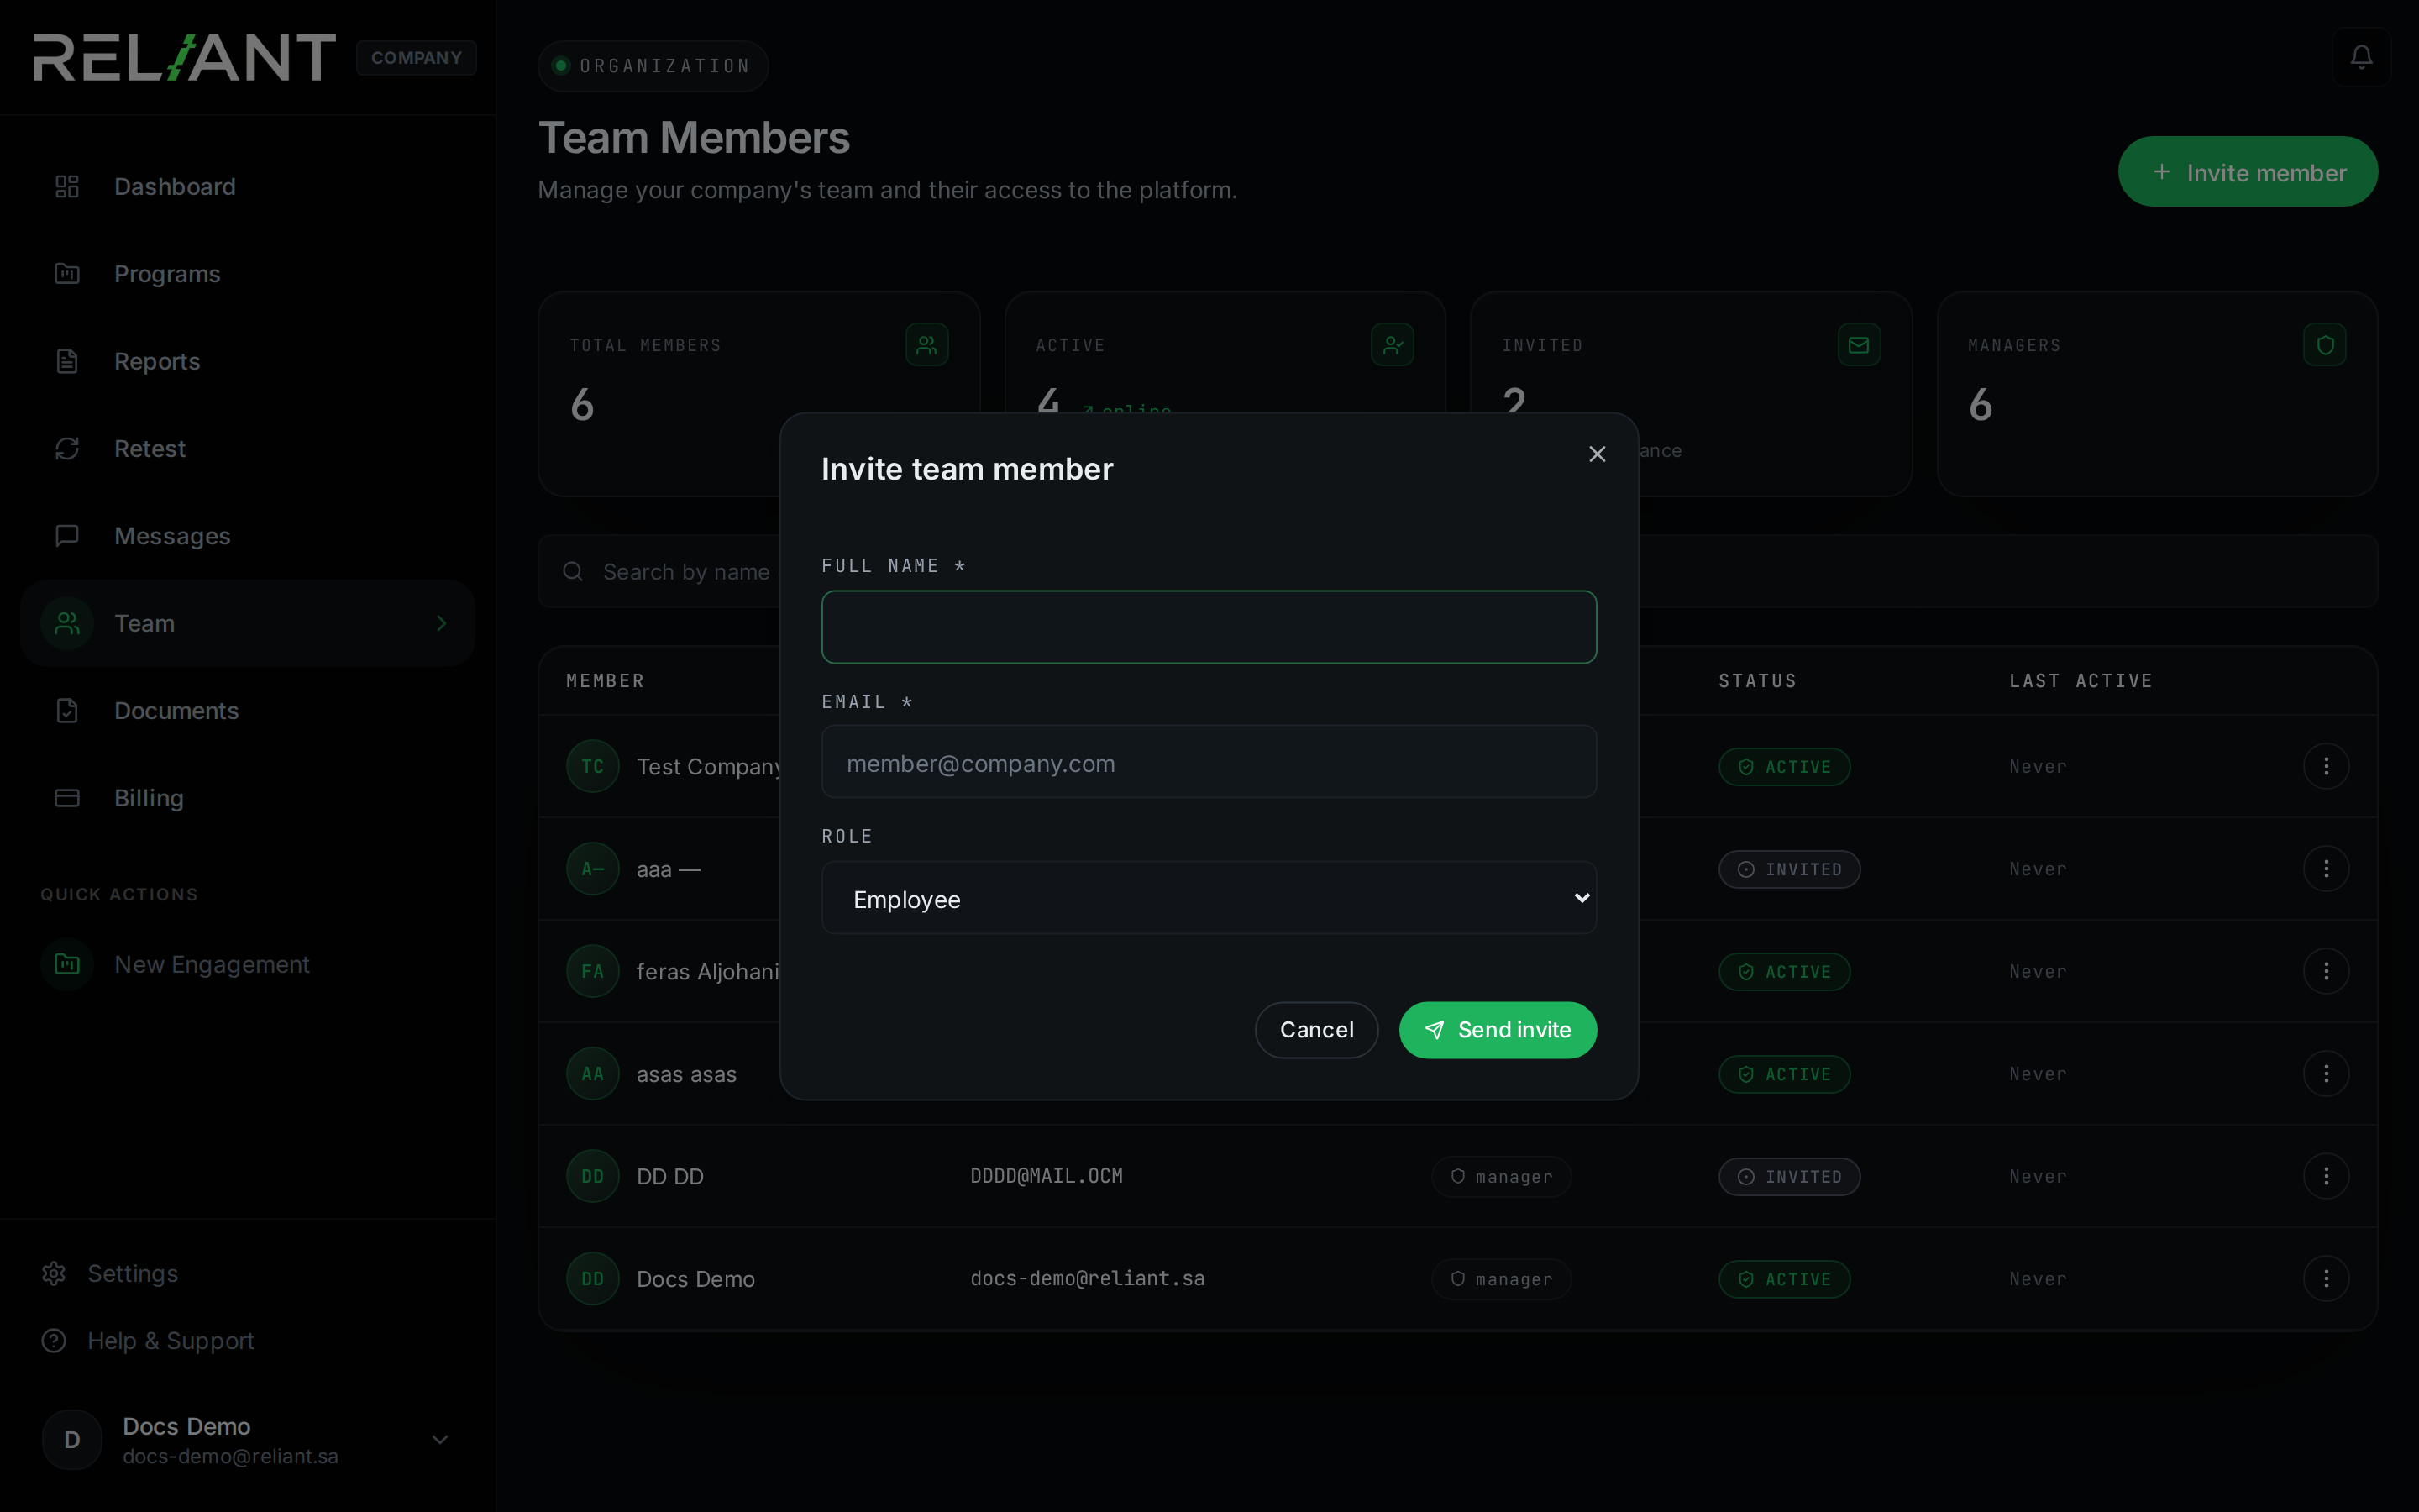
Task: Click the Retest refresh icon
Action: [x=67, y=449]
